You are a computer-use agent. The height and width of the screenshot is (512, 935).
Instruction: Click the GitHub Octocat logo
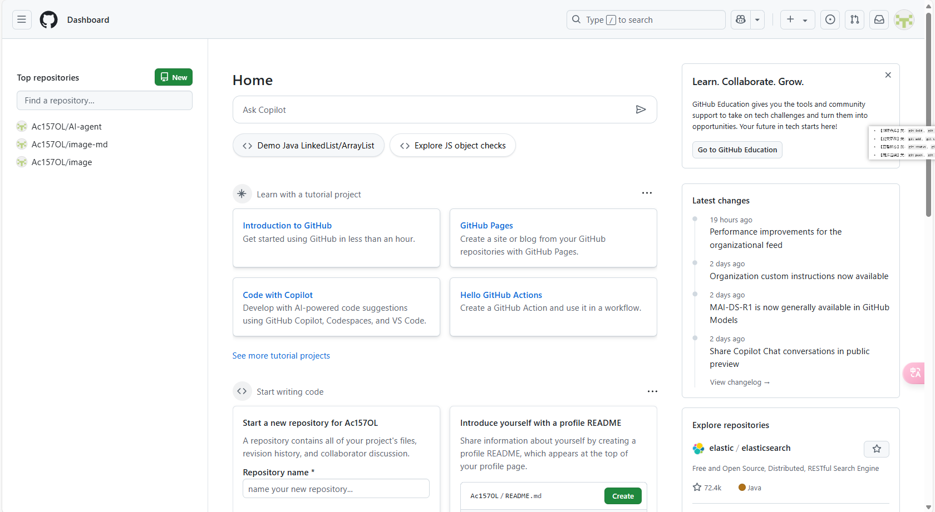coord(48,19)
